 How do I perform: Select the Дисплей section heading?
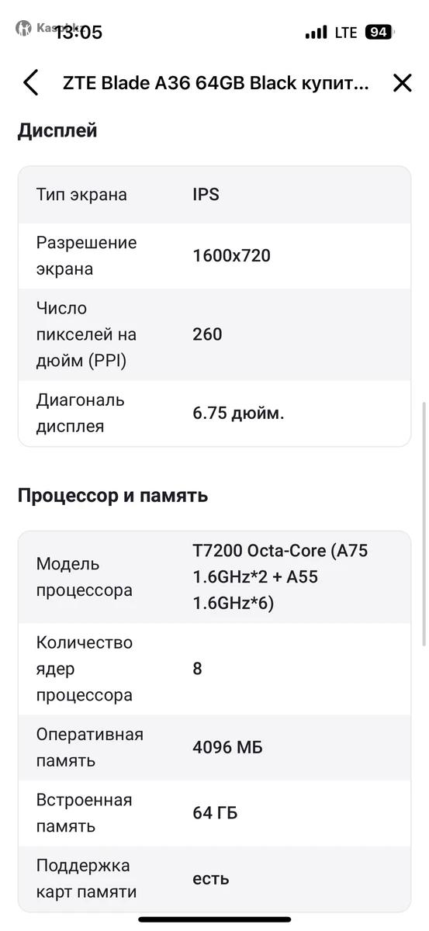[x=57, y=130]
